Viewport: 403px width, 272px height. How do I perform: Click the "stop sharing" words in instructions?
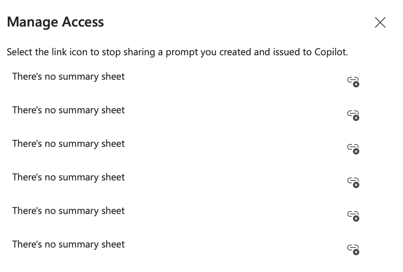point(129,52)
